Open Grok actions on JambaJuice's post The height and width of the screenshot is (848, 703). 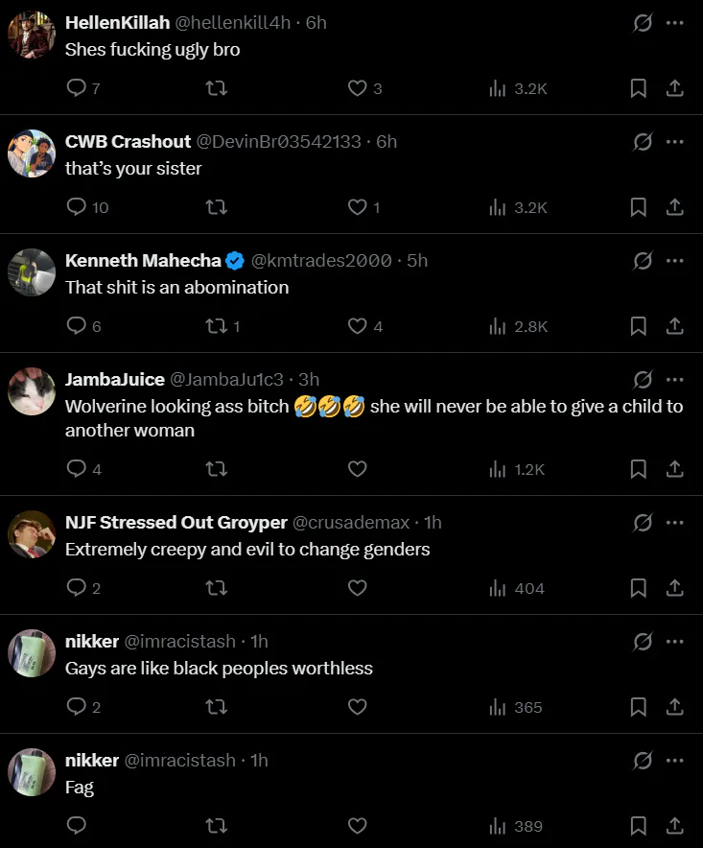coord(643,380)
